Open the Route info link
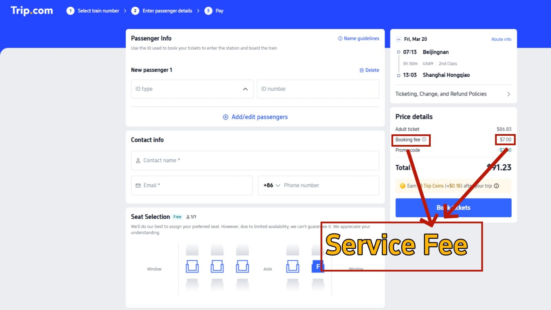Viewport: 551px width, 310px height. point(501,39)
